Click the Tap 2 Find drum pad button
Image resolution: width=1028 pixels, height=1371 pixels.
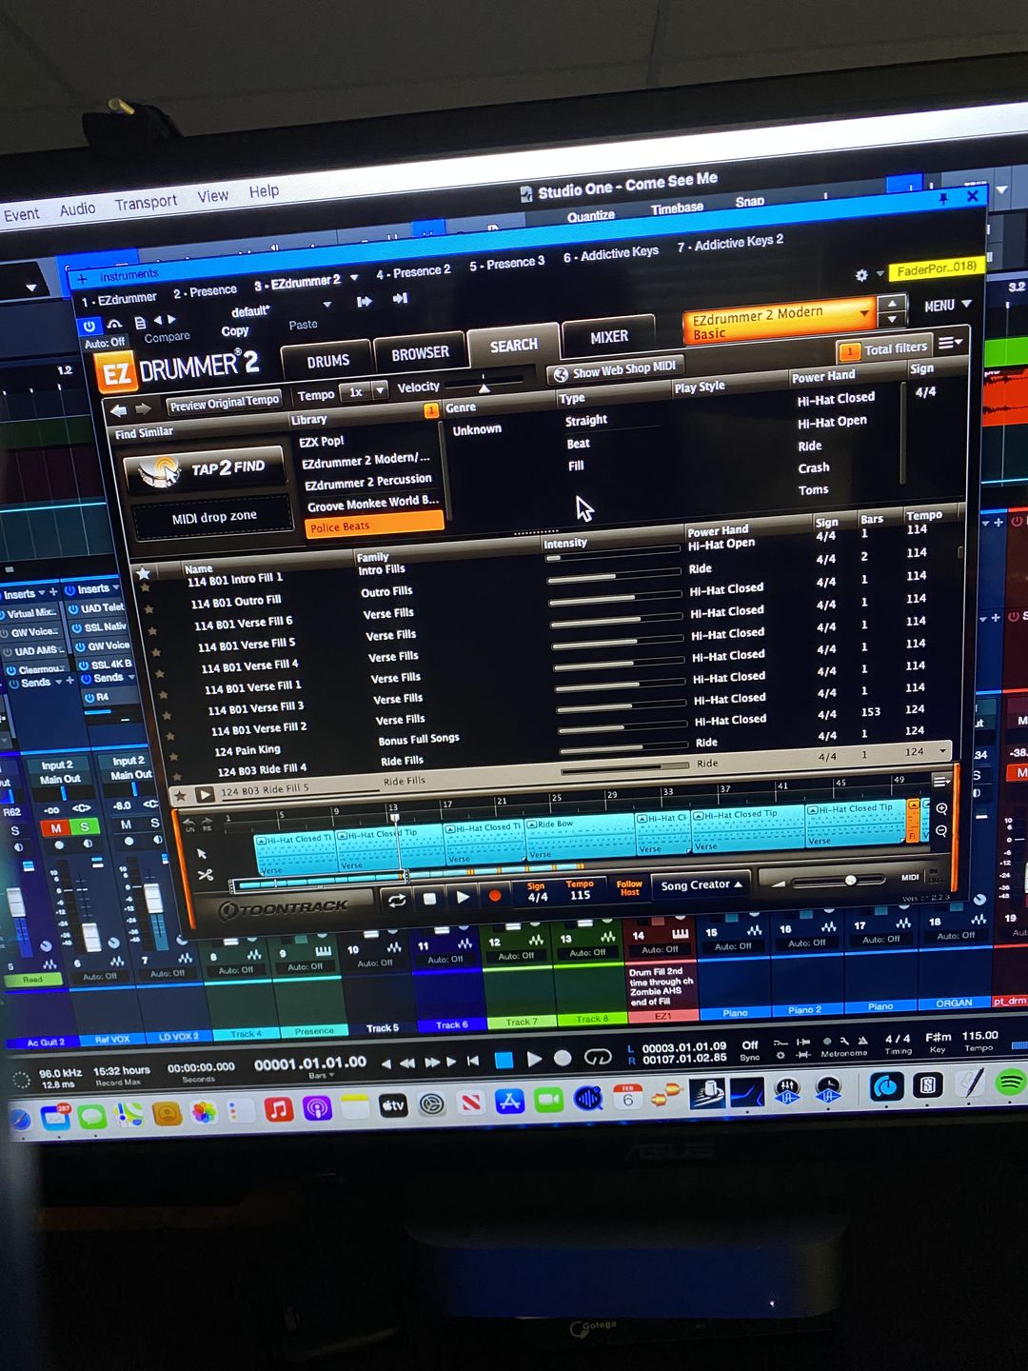(206, 469)
